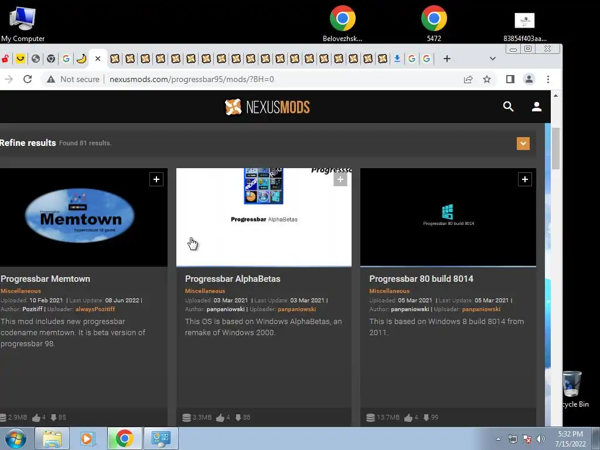Click the page vertical scrollbar thumb
The height and width of the screenshot is (450, 600).
click(555, 148)
